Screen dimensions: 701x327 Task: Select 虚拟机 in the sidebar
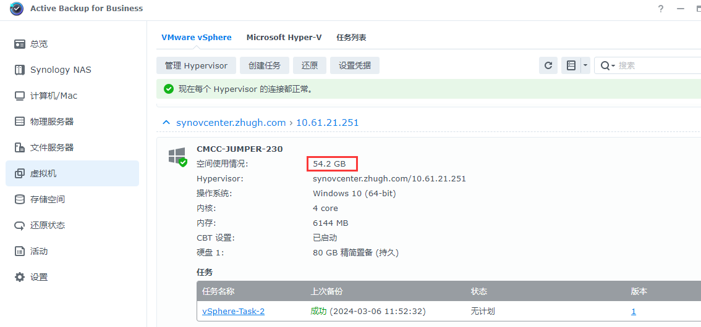tap(72, 173)
